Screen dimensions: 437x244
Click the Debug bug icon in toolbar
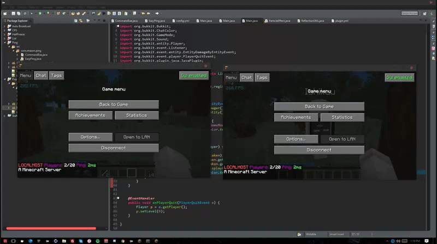[32, 13]
